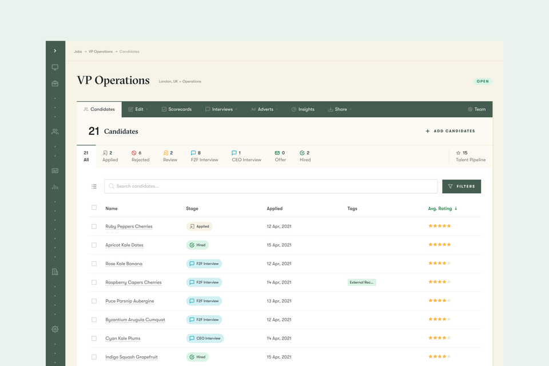Open the Filters button
Screen dimensions: 549x366
tap(462, 186)
